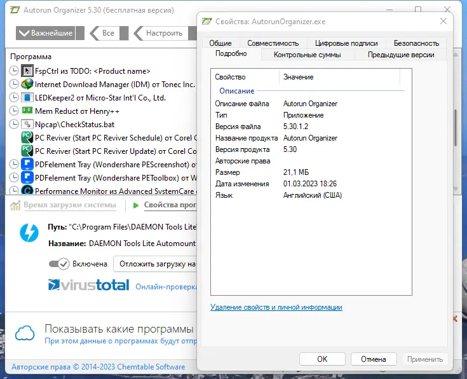Viewport: 467px width, 379px height.
Task: Select the 'Дата изменения' property row
Action: click(310, 184)
